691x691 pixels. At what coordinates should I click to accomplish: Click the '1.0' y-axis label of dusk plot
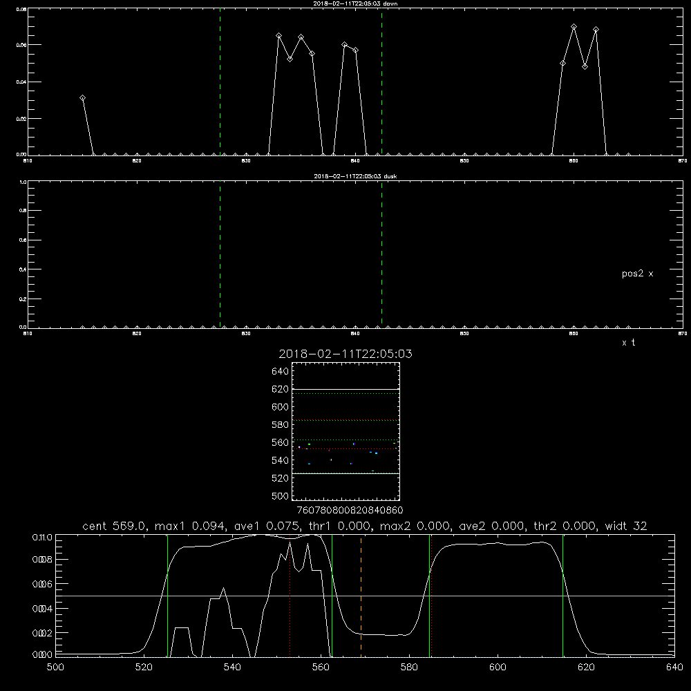tap(23, 182)
